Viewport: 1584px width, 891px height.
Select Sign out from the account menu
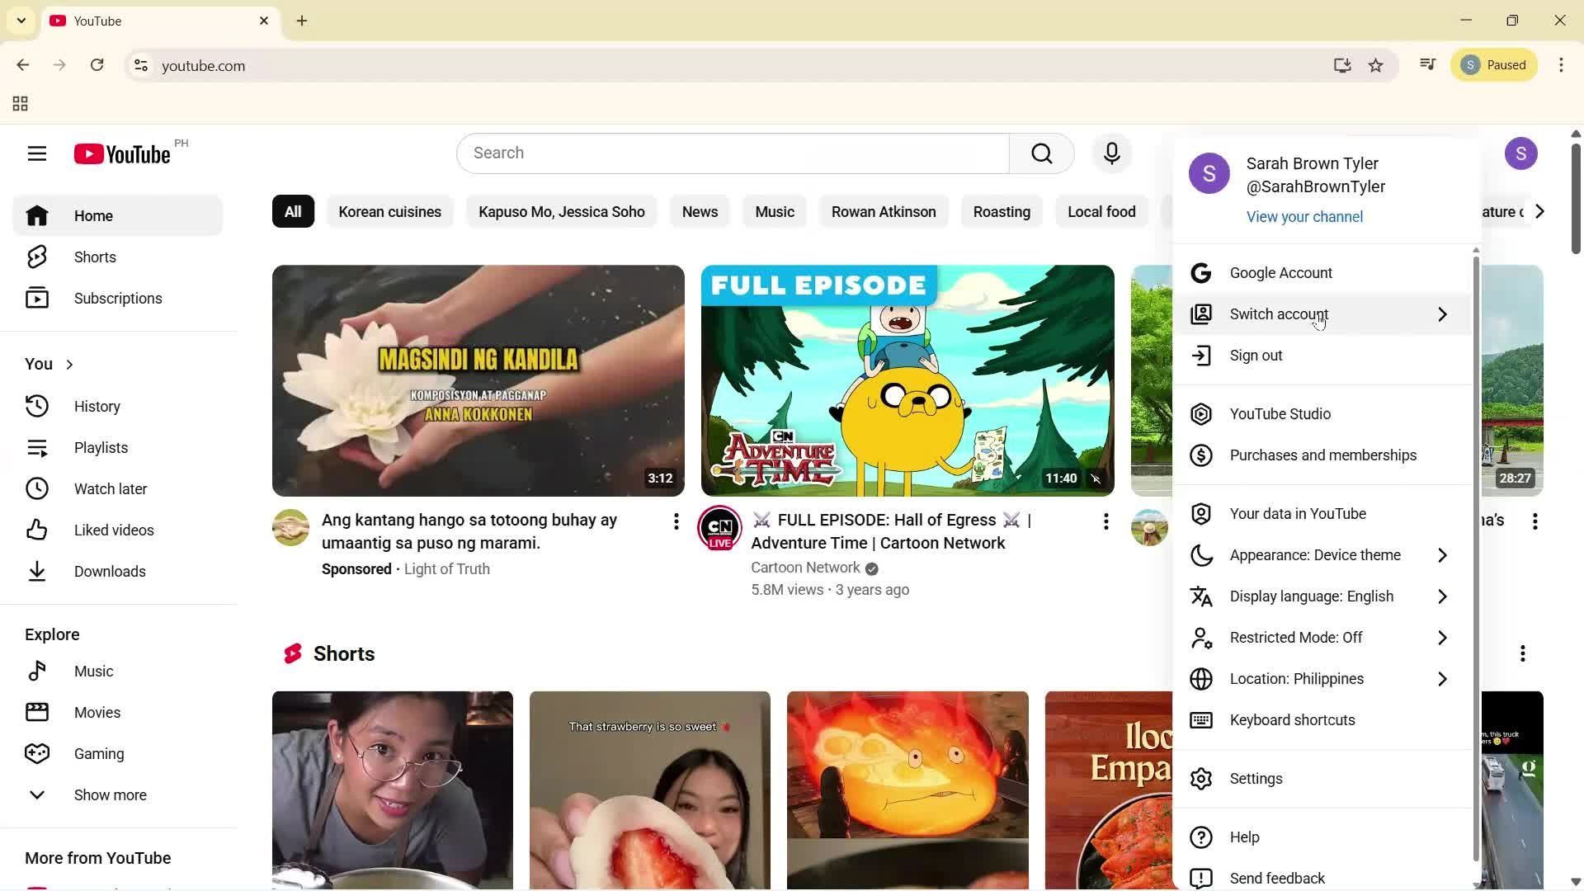tap(1255, 355)
